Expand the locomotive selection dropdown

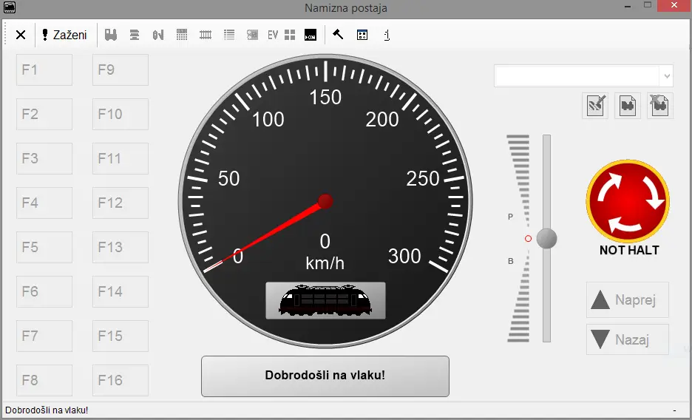pyautogui.click(x=668, y=76)
